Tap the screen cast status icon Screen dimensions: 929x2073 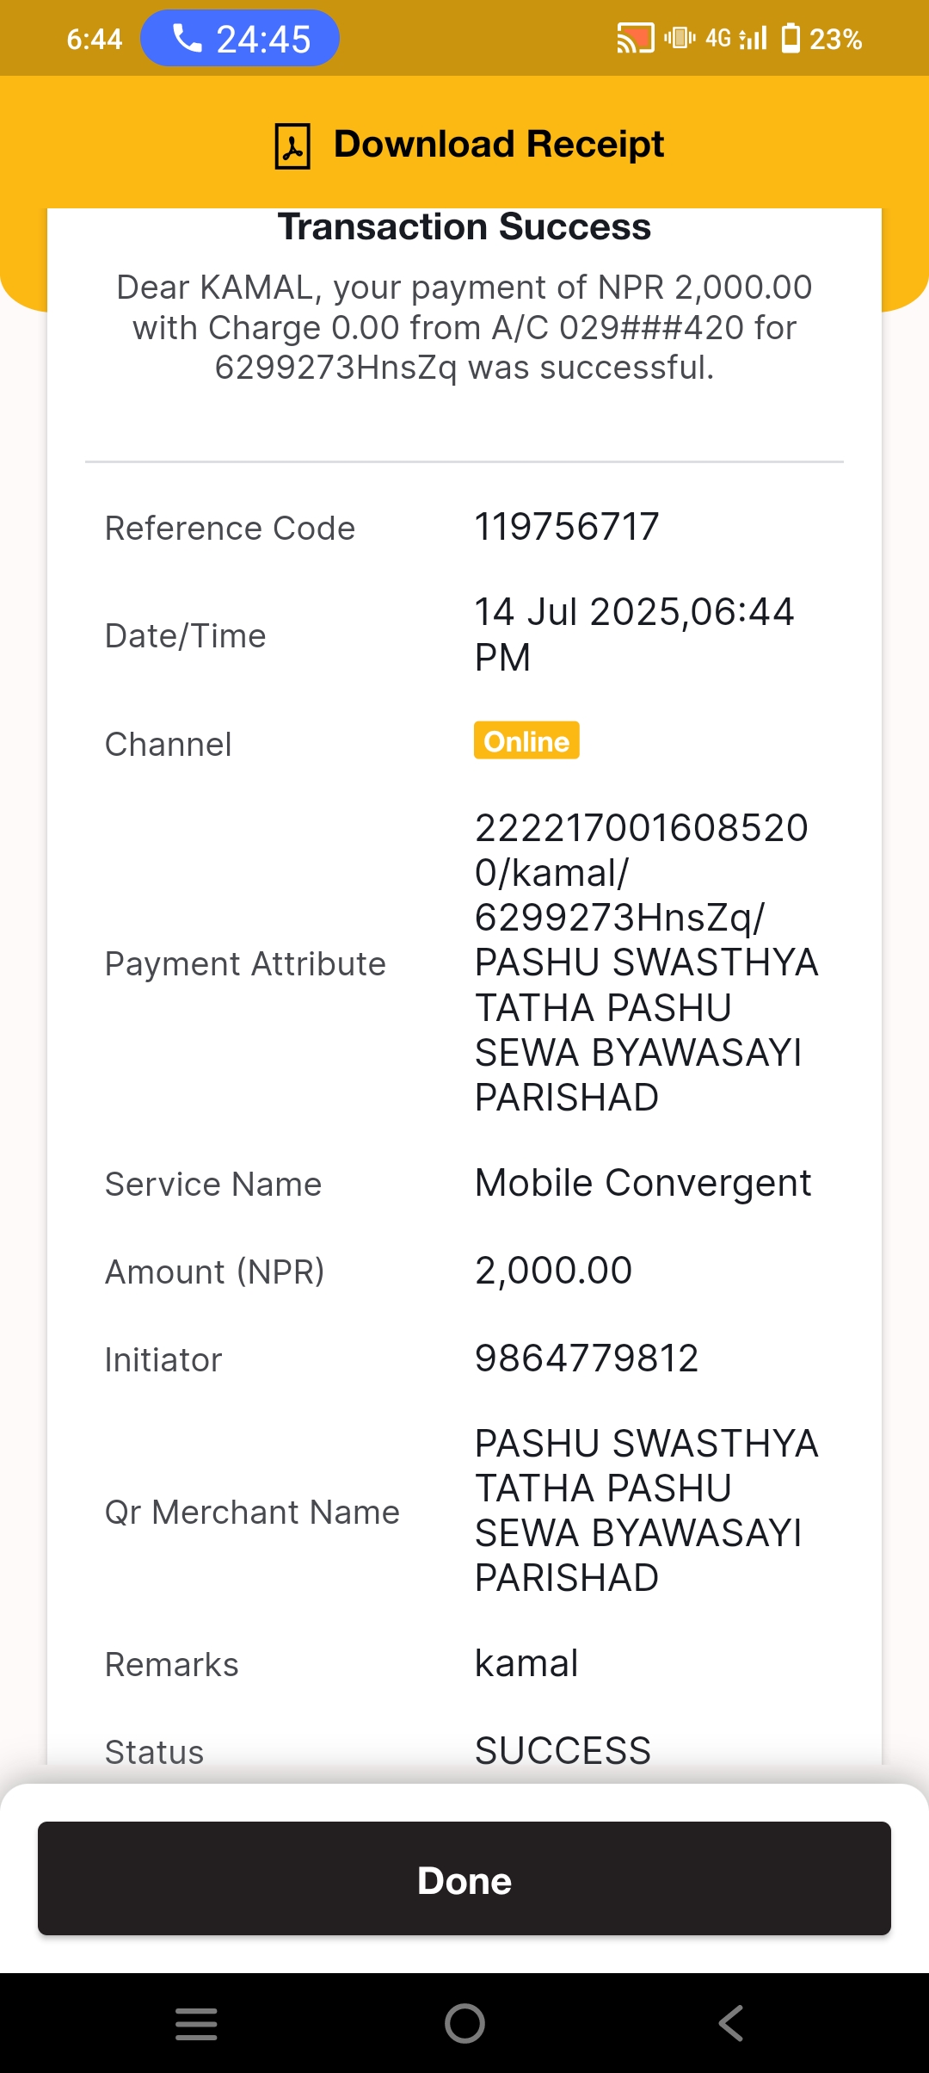click(x=636, y=39)
